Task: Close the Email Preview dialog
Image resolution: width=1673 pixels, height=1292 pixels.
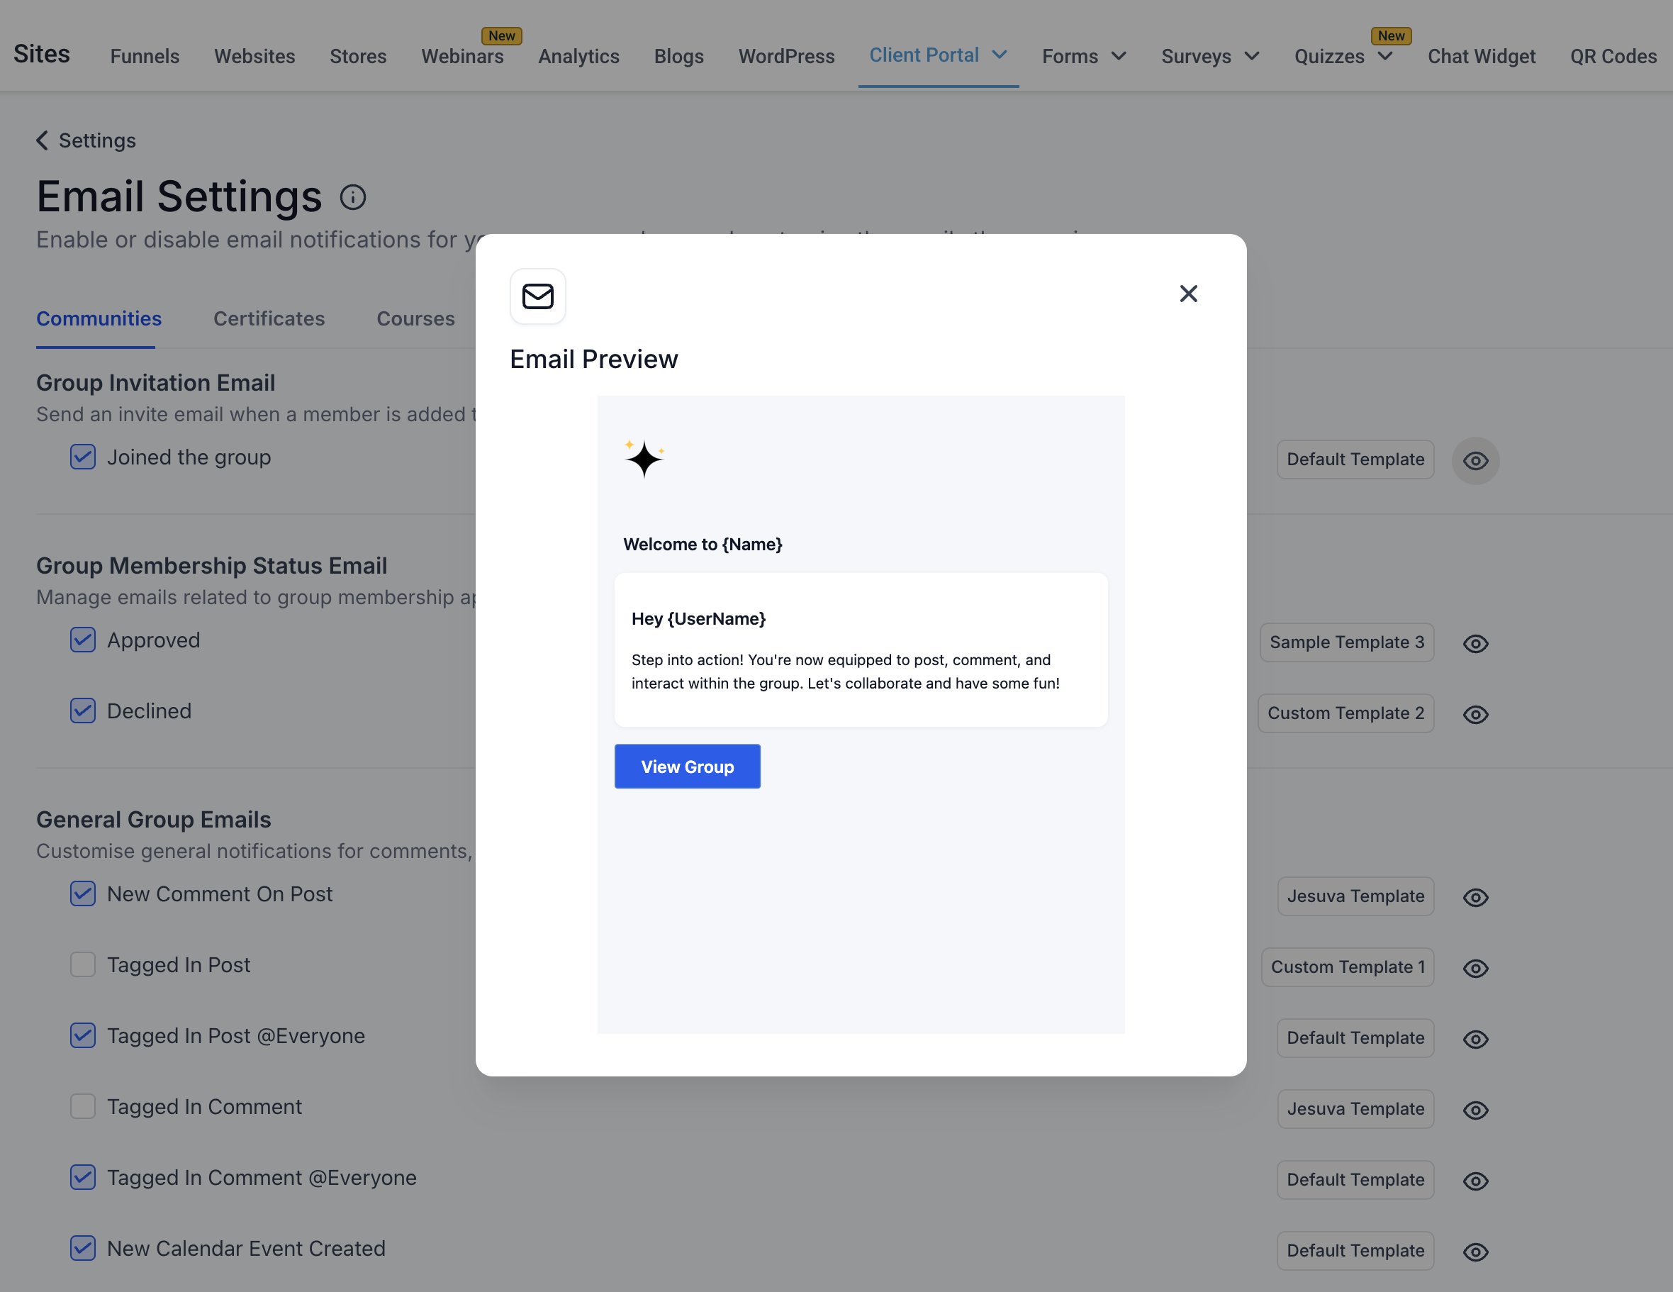Action: (1188, 294)
